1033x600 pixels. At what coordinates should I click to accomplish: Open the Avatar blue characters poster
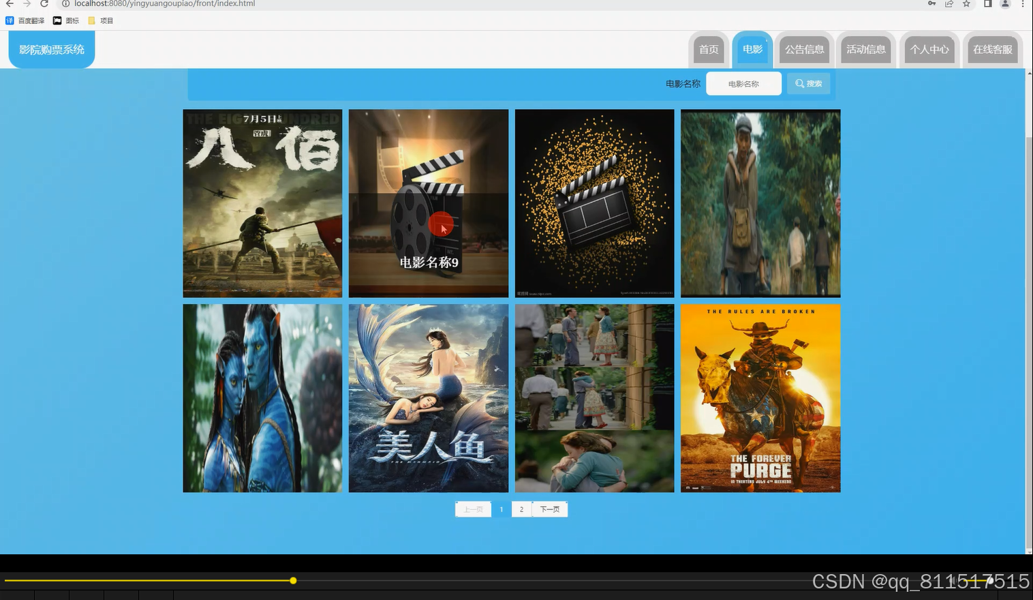click(262, 398)
